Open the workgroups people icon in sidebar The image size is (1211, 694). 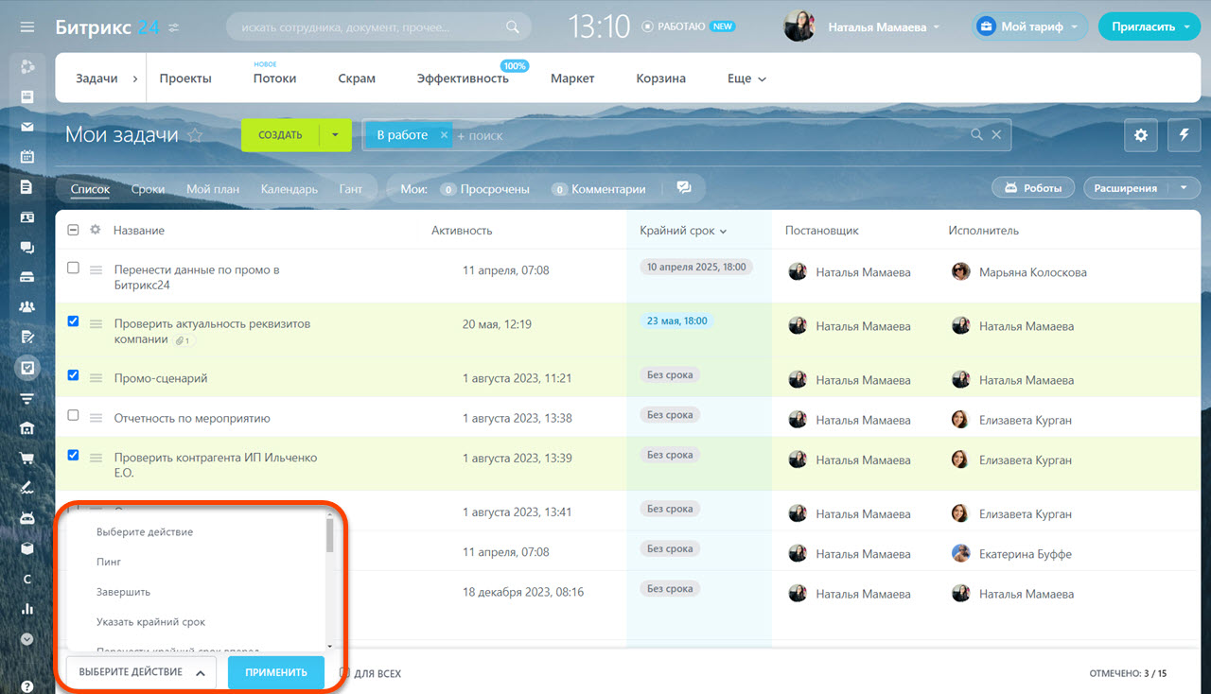pos(27,306)
